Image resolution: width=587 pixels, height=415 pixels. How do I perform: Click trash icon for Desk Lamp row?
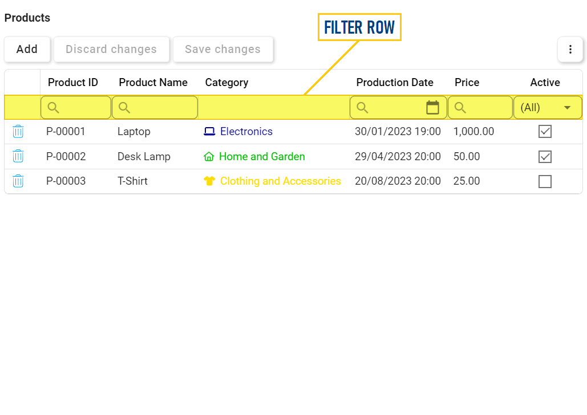(x=18, y=156)
